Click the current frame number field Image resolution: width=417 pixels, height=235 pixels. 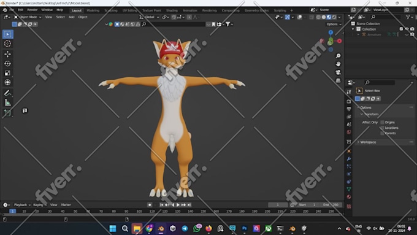pyautogui.click(x=278, y=205)
